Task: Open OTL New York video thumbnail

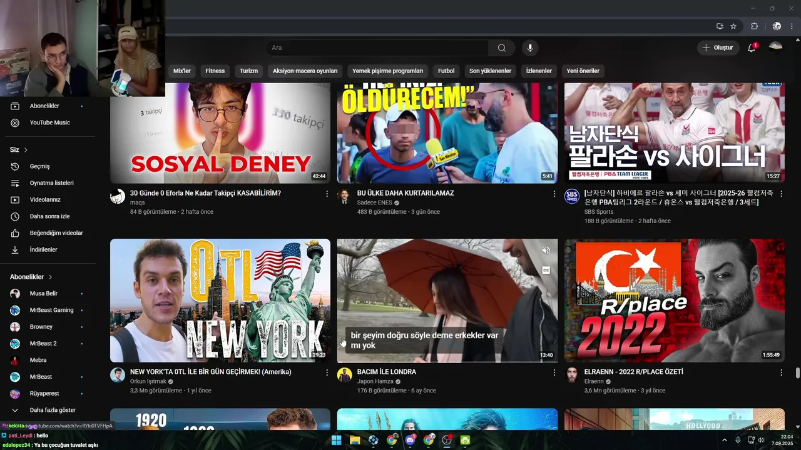Action: [220, 301]
